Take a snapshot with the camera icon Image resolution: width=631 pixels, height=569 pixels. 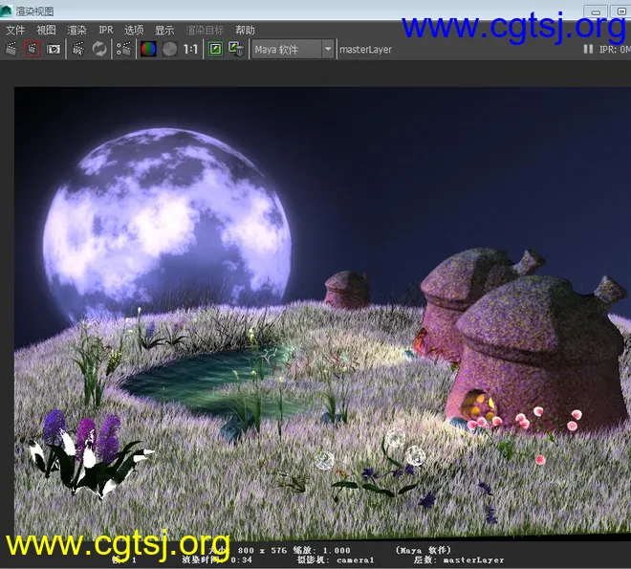54,49
